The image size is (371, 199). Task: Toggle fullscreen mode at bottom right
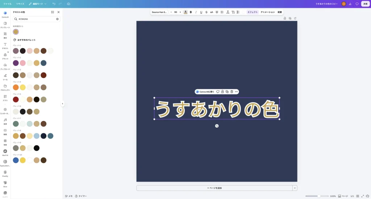362,196
